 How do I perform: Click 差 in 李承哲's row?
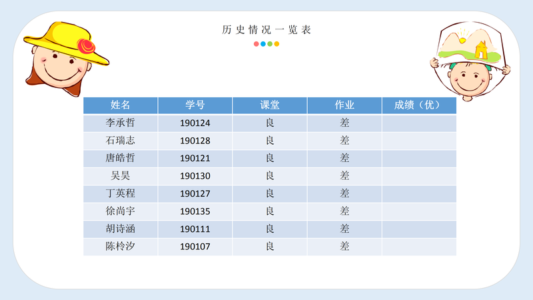[344, 123]
